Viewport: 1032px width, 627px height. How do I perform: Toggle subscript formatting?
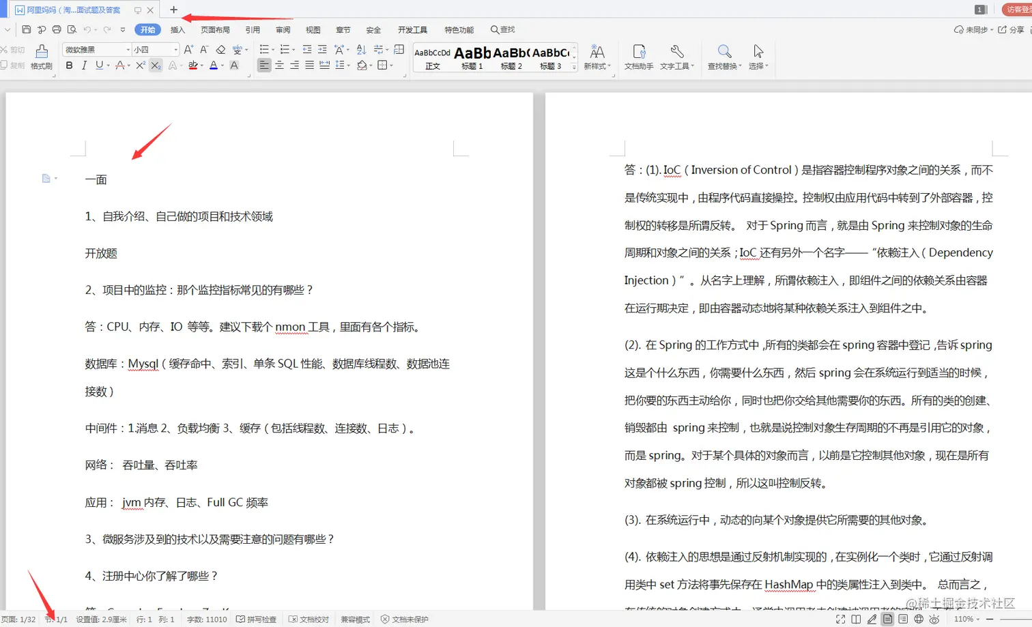156,65
